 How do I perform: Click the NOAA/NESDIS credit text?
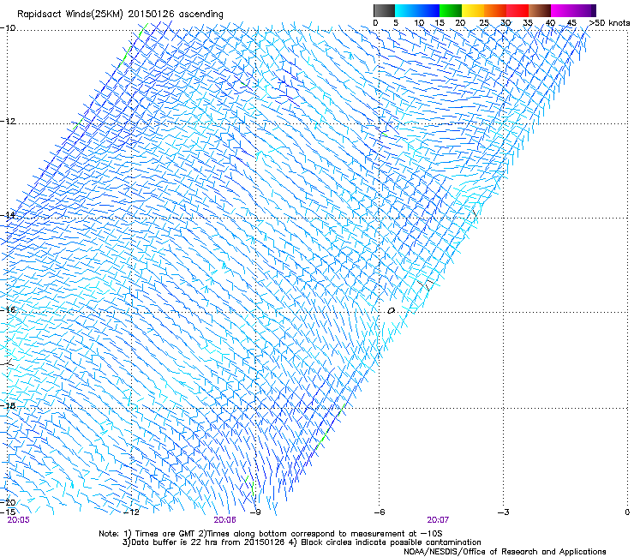pos(505,552)
